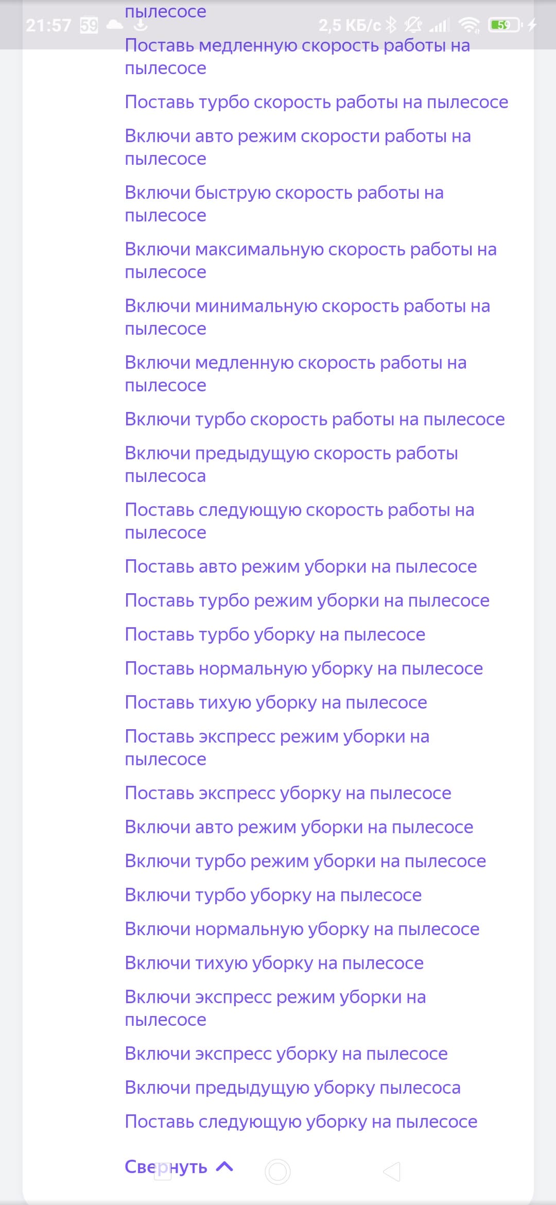Select "Поставь тихую уборку на пылесосе"

[x=276, y=702]
